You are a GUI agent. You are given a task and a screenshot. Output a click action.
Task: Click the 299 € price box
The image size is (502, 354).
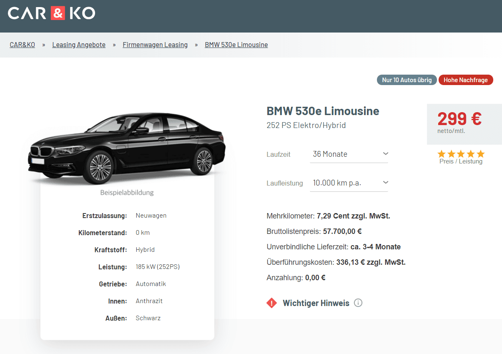coord(464,124)
